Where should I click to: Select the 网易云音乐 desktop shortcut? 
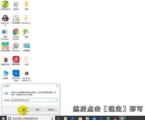click(x=16, y=61)
